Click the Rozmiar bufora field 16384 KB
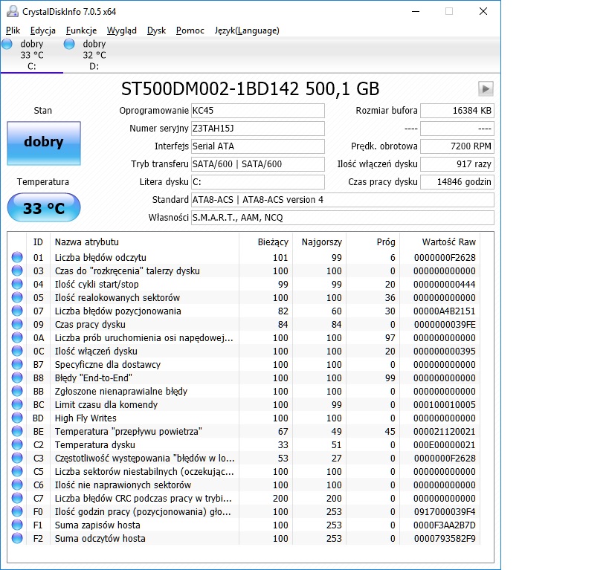The width and height of the screenshot is (609, 570). coord(457,111)
